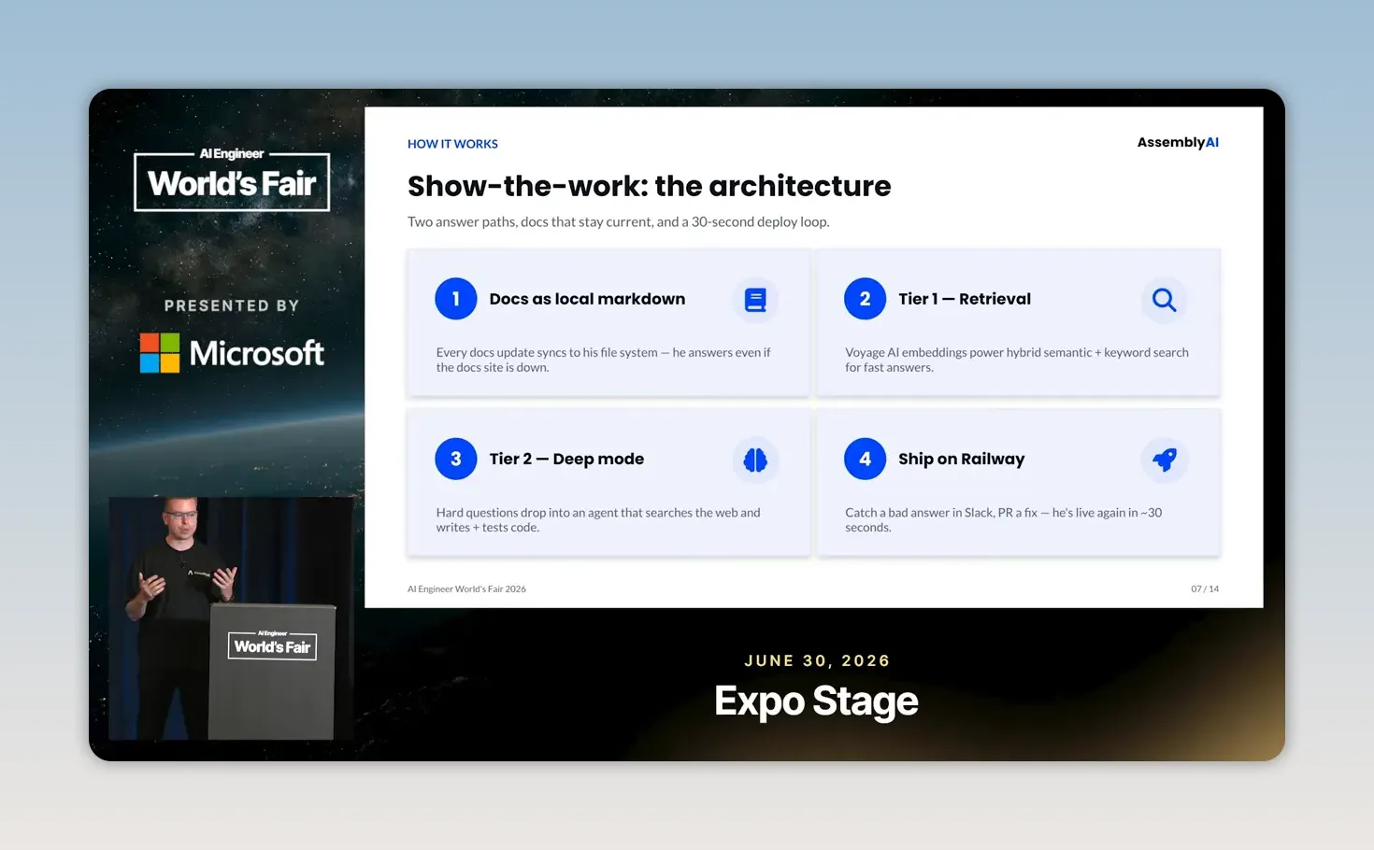Click the "Tier 1 — Retrieval" heading
This screenshot has width=1374, height=850.
click(x=965, y=299)
